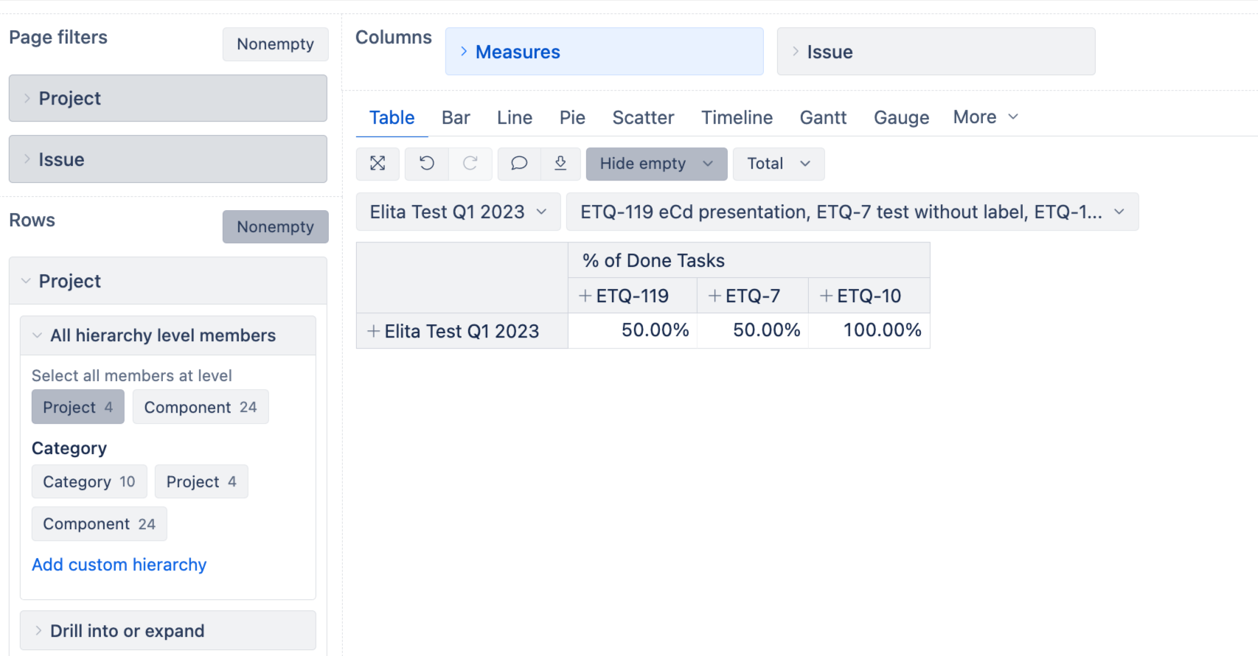1258x656 pixels.
Task: Collapse the Project dimension in Rows
Action: click(x=167, y=281)
